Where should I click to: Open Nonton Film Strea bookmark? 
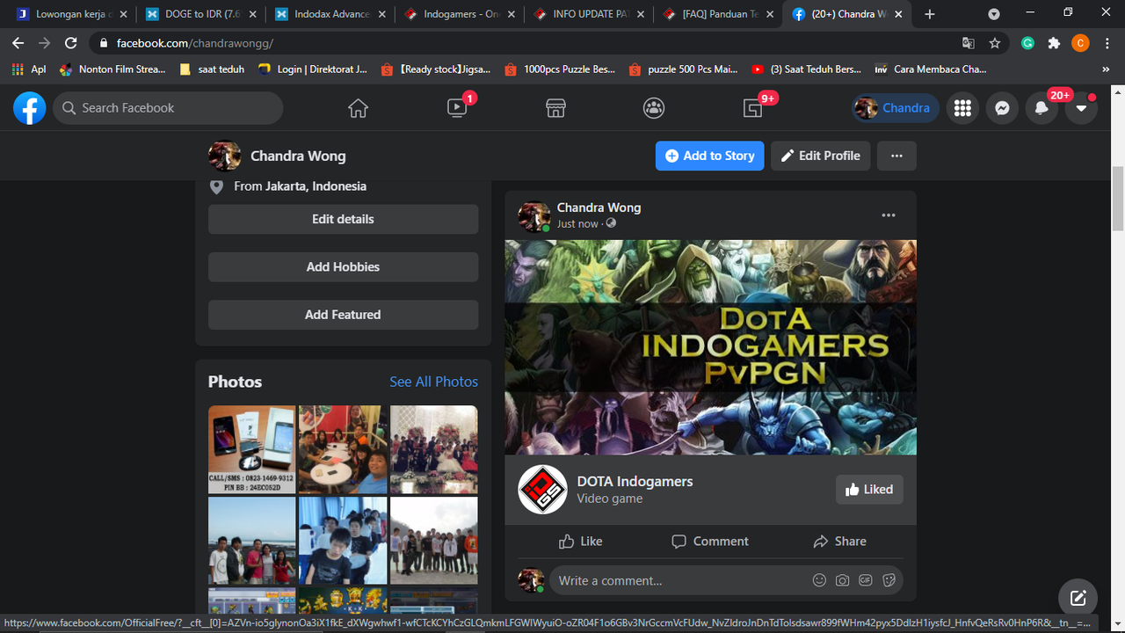pos(112,69)
